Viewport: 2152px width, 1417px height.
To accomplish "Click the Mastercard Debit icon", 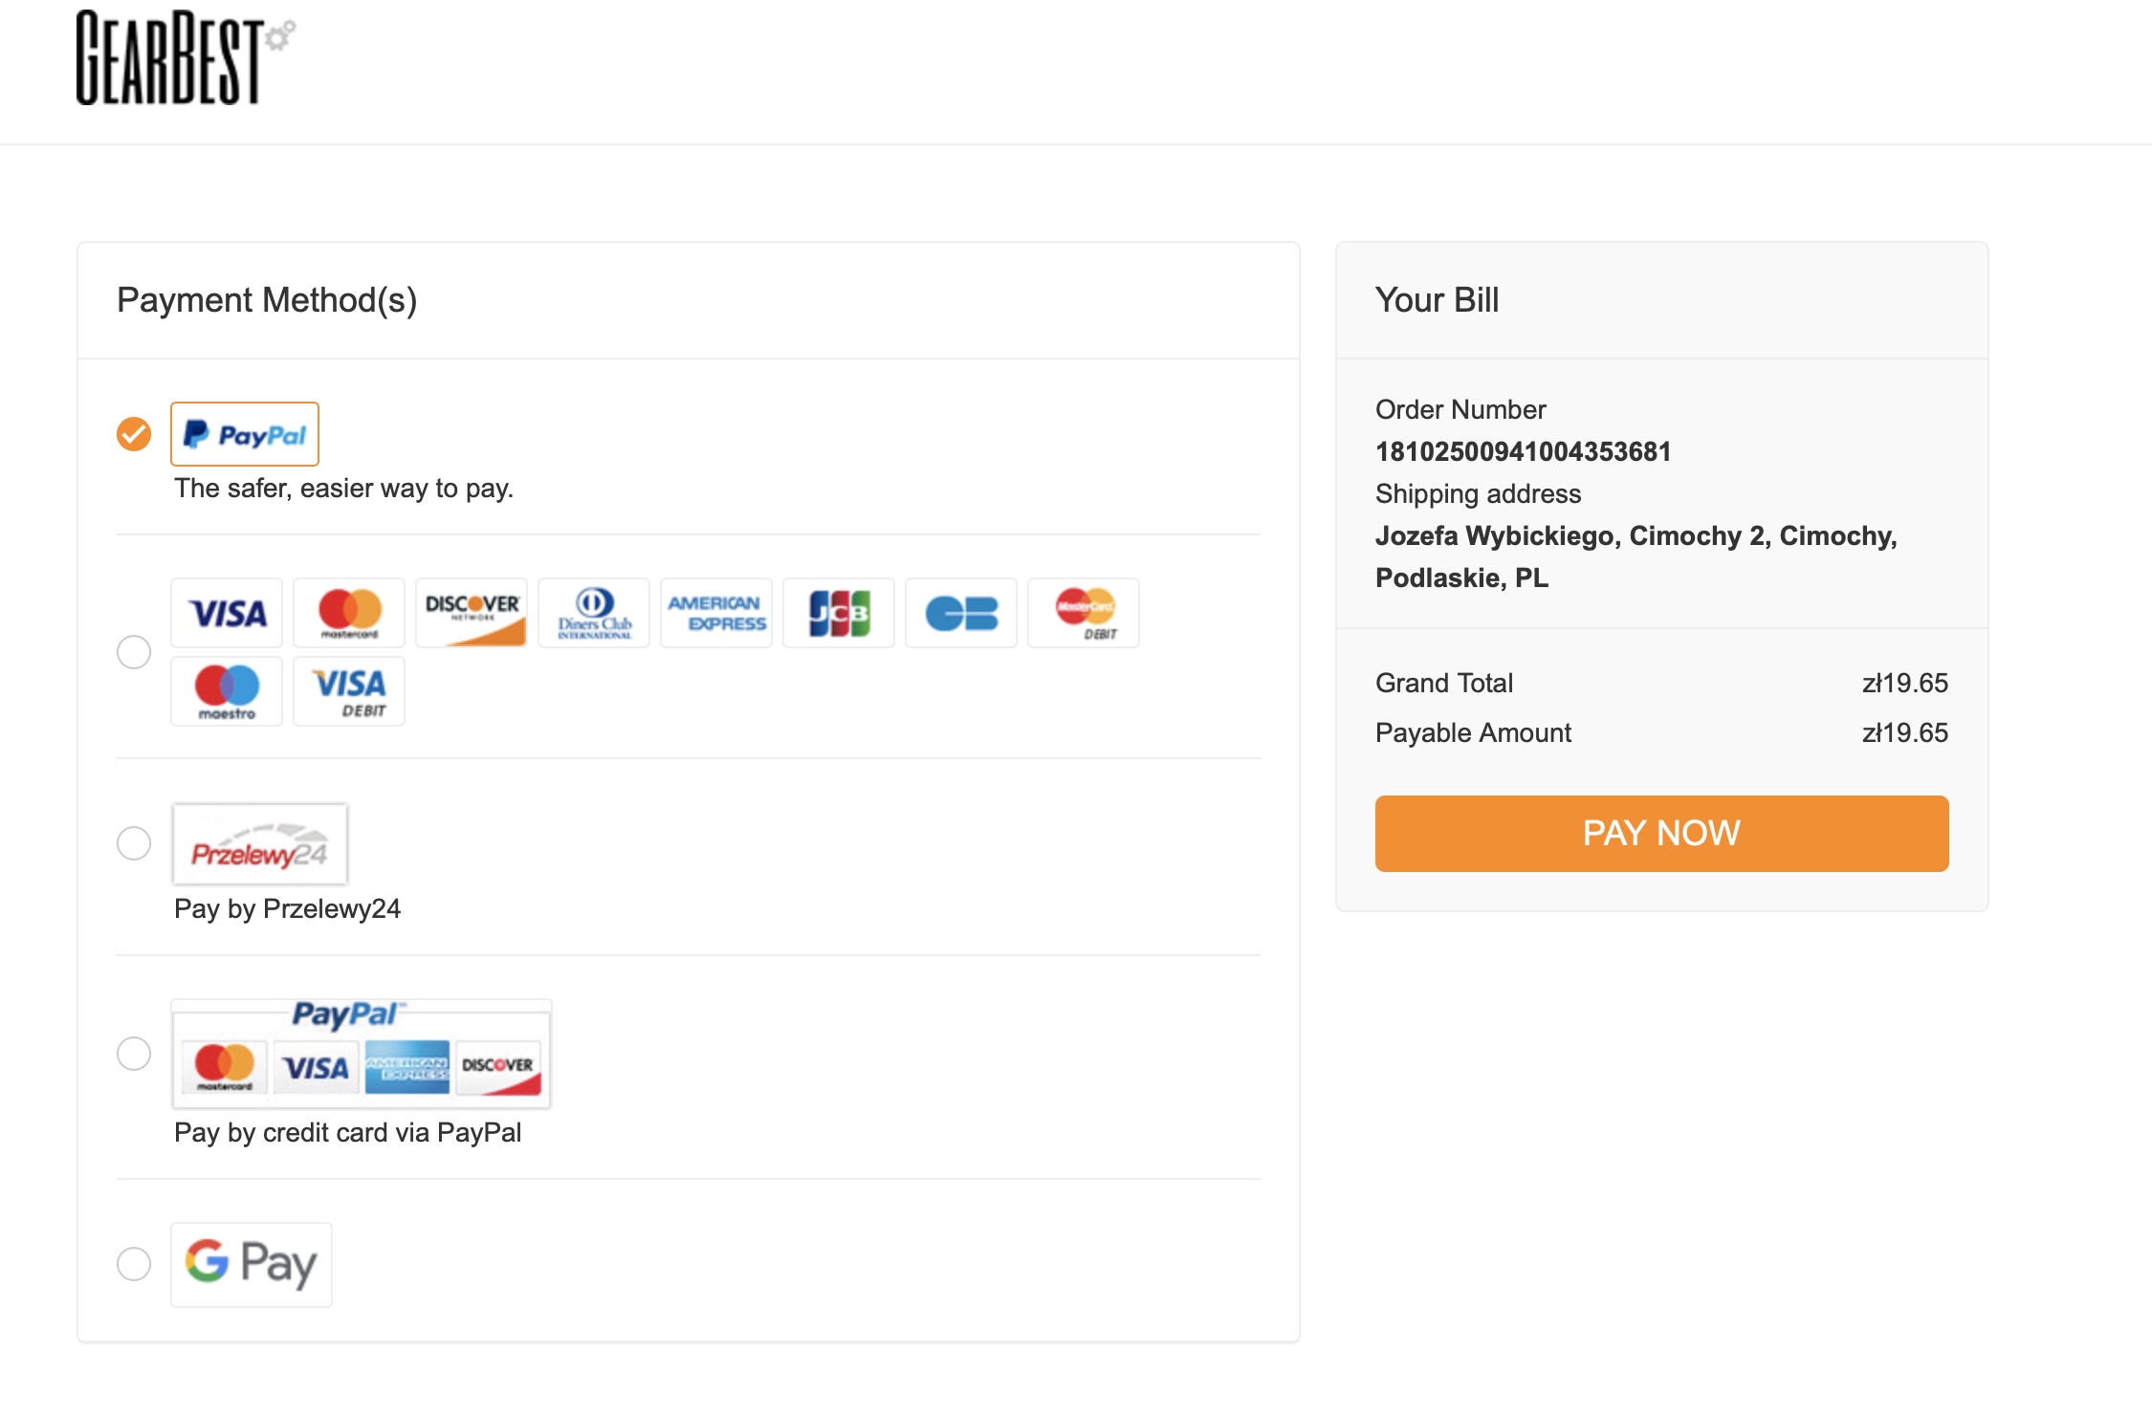I will 1084,613.
